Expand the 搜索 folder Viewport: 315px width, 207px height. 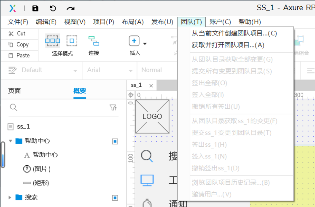pos(10,197)
